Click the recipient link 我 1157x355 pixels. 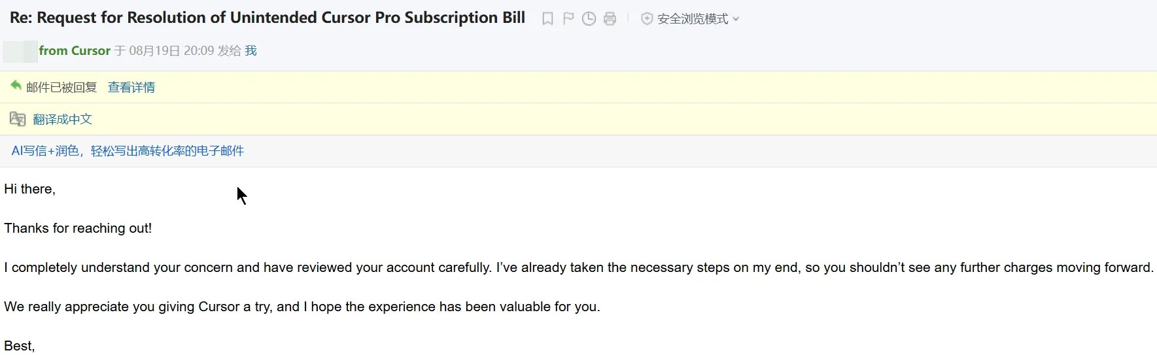(250, 51)
